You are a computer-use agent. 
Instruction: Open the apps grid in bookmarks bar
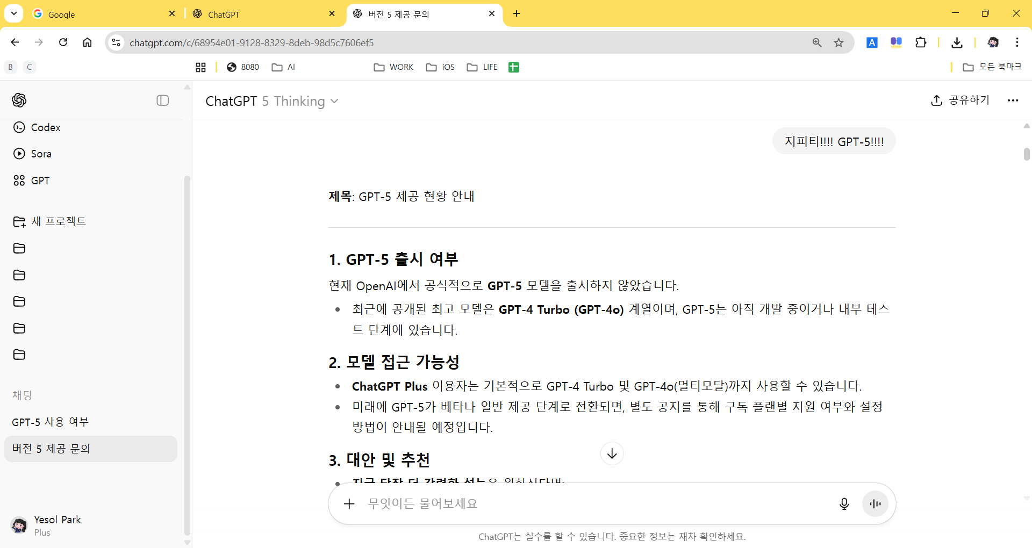200,67
